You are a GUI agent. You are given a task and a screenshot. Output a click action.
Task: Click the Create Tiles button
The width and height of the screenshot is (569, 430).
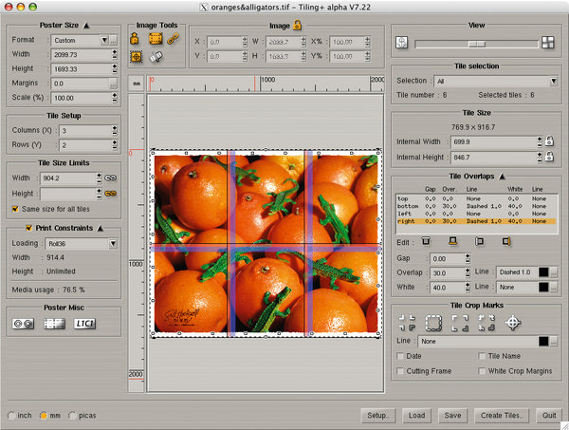[x=504, y=416]
